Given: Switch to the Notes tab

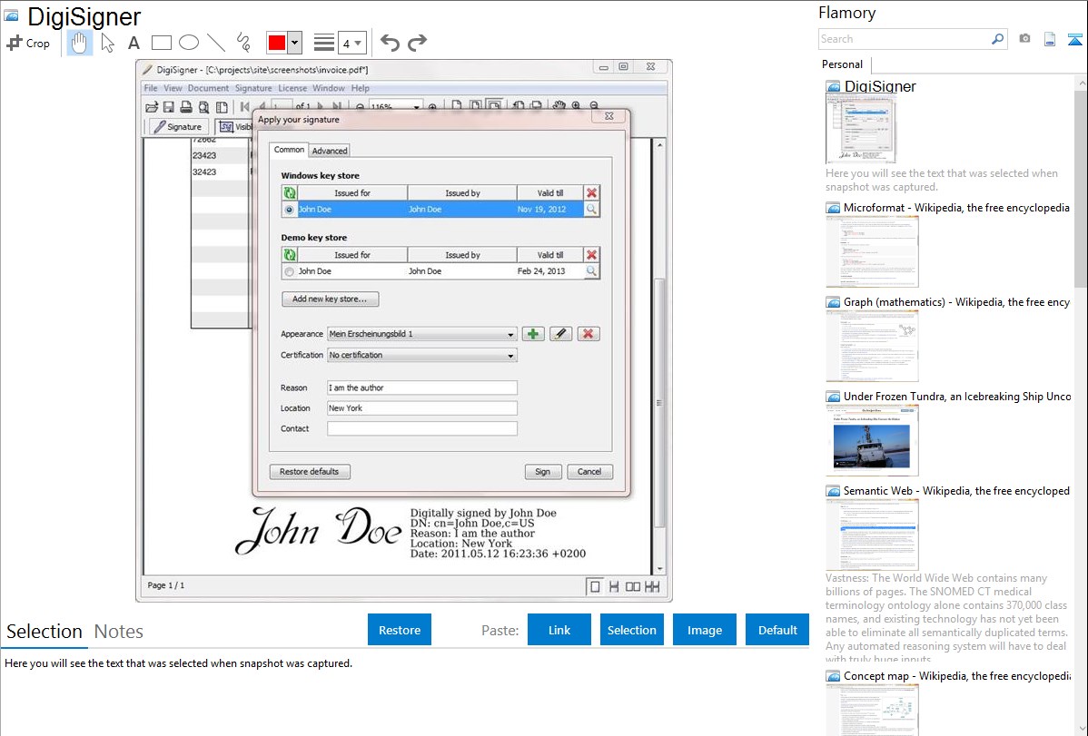Looking at the screenshot, I should pyautogui.click(x=119, y=632).
